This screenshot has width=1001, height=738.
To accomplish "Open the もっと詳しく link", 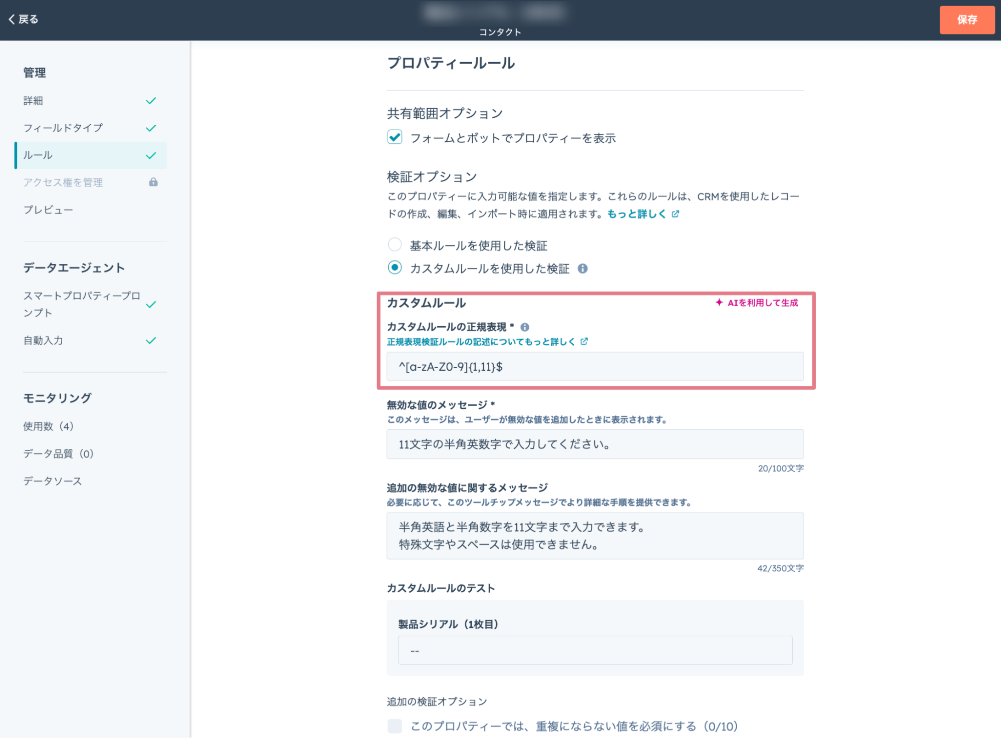I will click(x=636, y=214).
